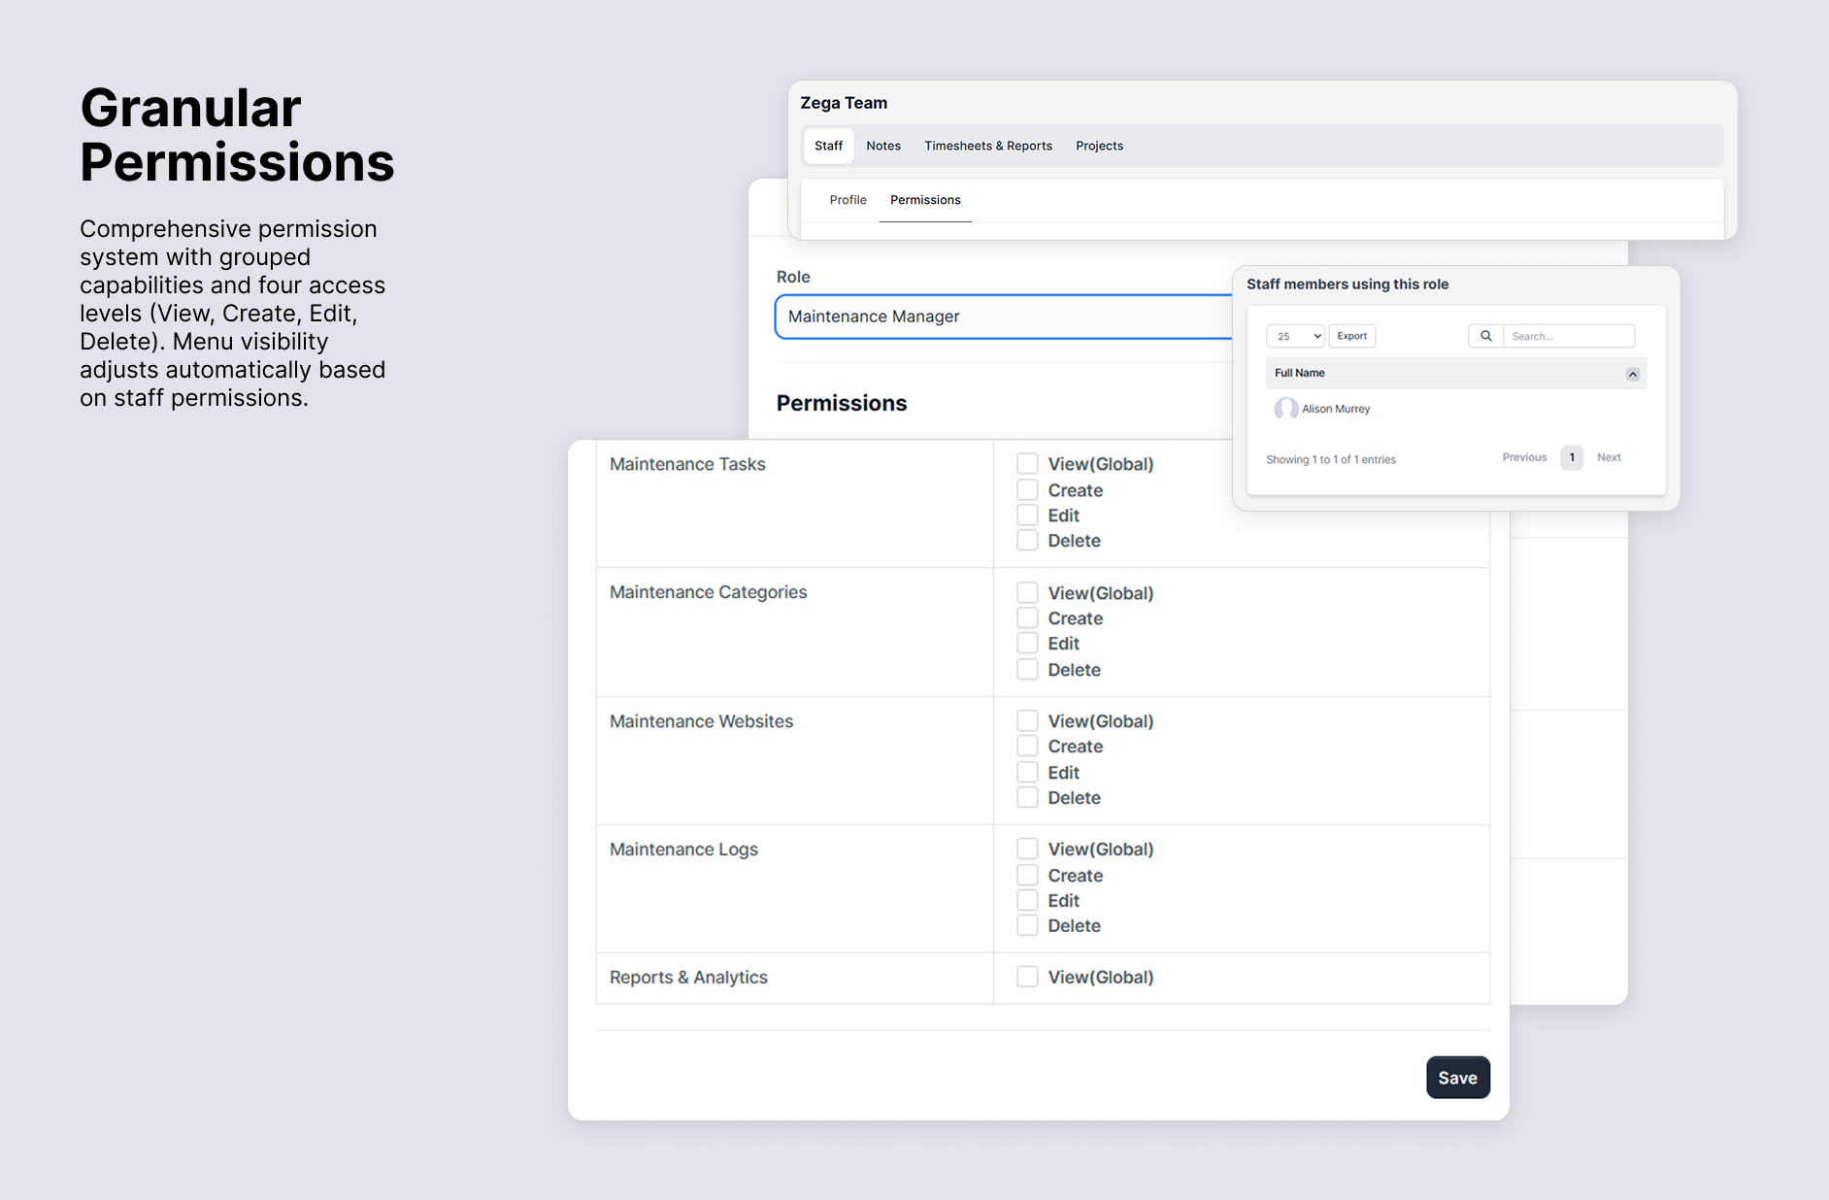Check Edit permission for Maintenance Logs
Viewport: 1829px width, 1200px height.
[x=1027, y=899]
